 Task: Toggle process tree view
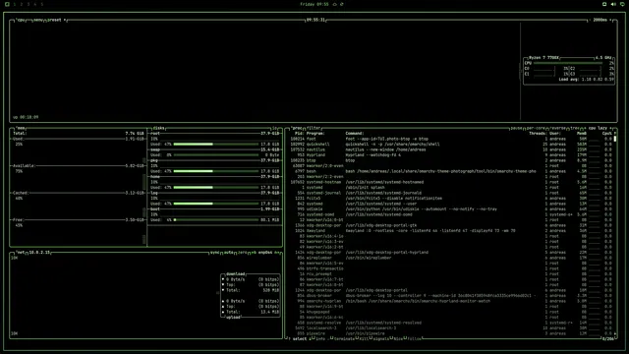click(x=574, y=128)
